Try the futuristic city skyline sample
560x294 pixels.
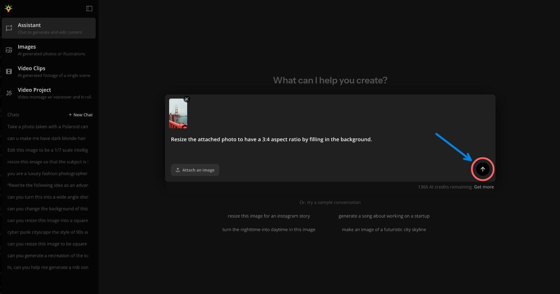[x=384, y=229]
